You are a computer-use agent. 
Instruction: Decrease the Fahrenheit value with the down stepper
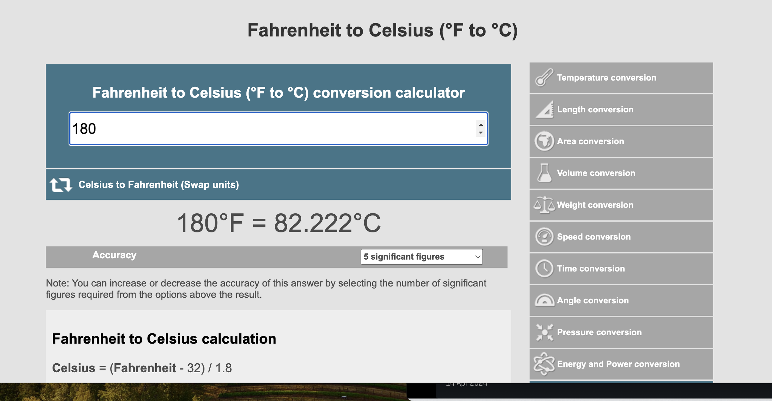[480, 133]
